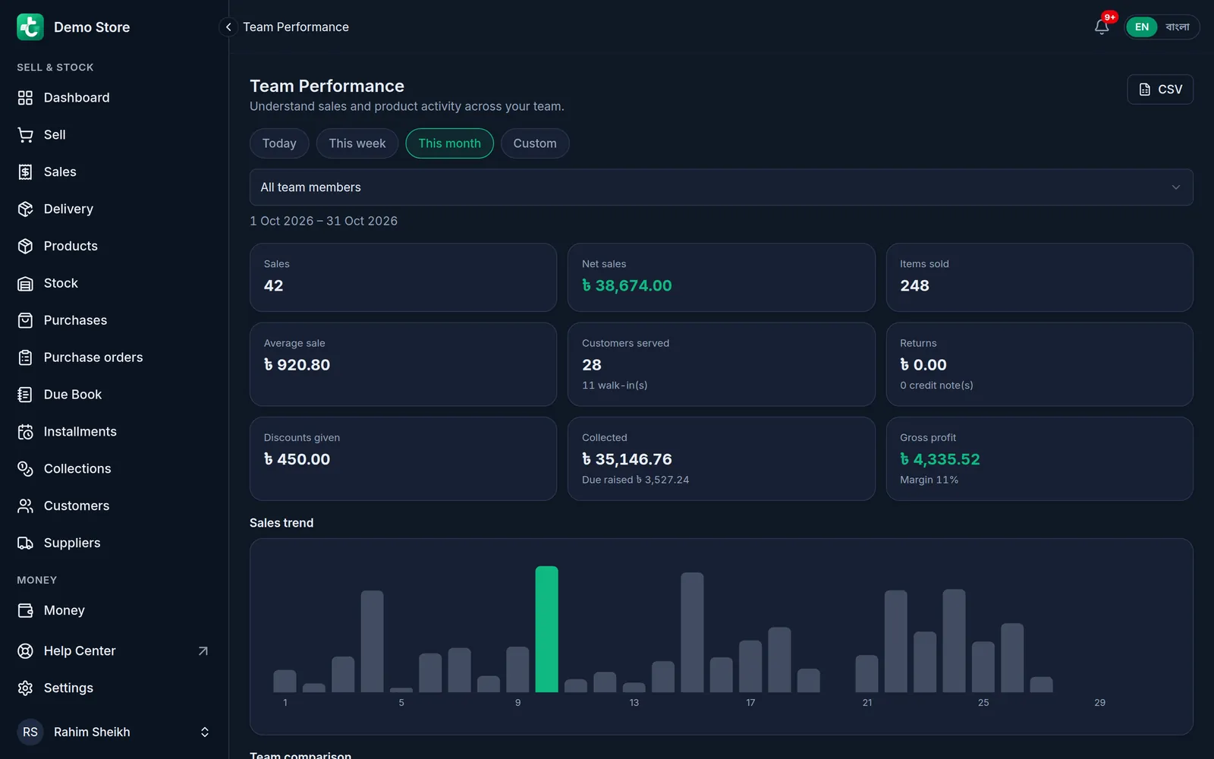Click the Sales receipt icon
The width and height of the screenshot is (1214, 759).
(x=25, y=172)
